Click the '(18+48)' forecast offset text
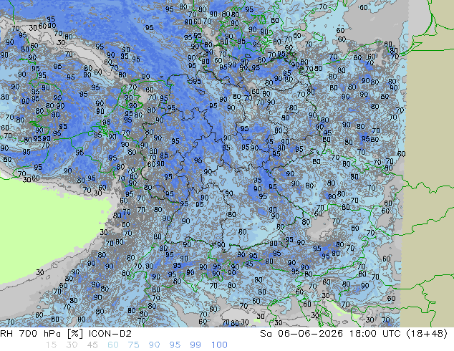The width and height of the screenshot is (454, 351). tap(428, 334)
